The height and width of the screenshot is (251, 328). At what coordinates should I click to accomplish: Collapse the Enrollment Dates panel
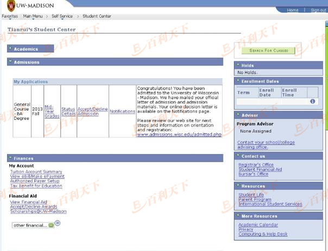pos(238,81)
